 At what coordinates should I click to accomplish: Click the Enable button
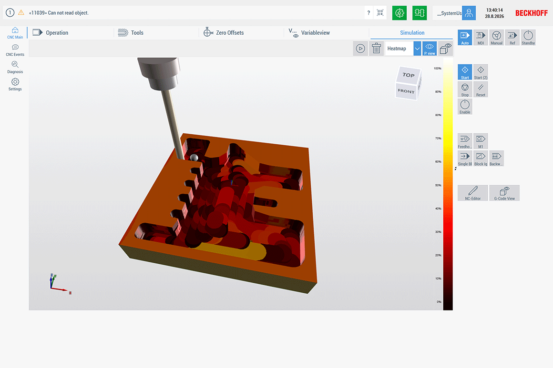click(x=465, y=106)
